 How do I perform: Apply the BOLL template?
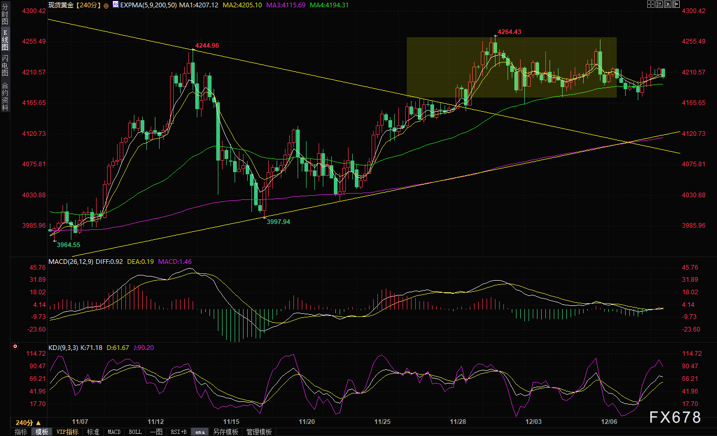135,432
